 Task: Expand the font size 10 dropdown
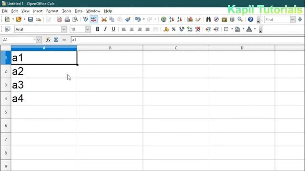(x=88, y=29)
